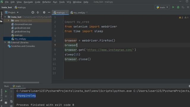Place cursor on browser.close() line

pyautogui.click(x=77, y=59)
